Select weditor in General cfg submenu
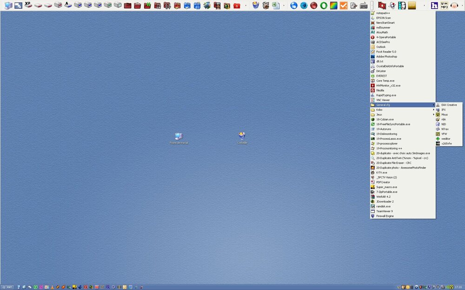The width and height of the screenshot is (465, 290). [445, 139]
